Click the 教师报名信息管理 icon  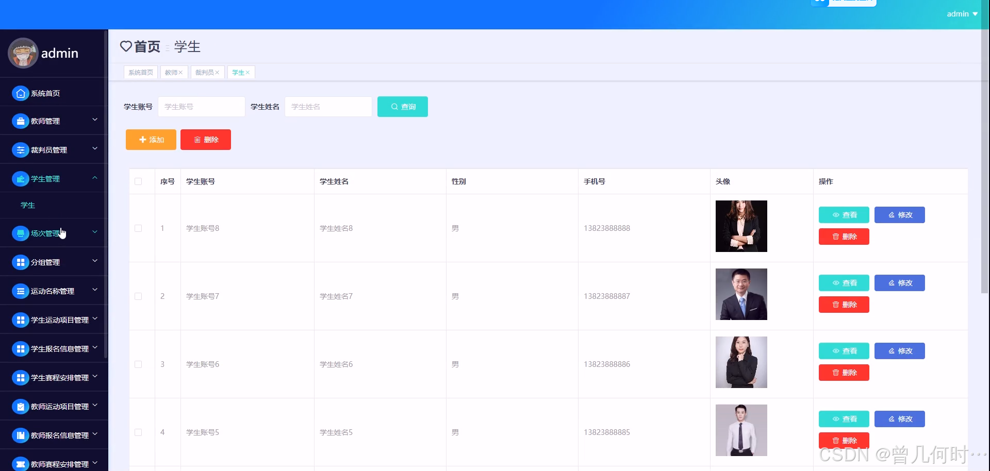click(x=20, y=435)
